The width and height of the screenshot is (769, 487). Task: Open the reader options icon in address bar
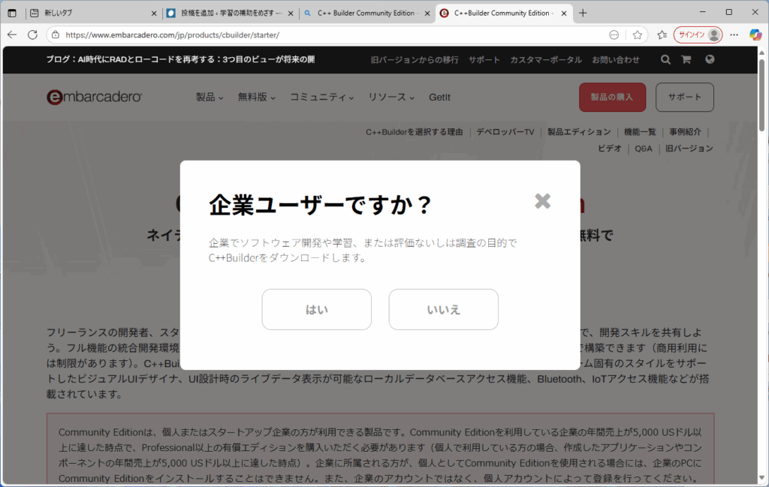point(614,35)
